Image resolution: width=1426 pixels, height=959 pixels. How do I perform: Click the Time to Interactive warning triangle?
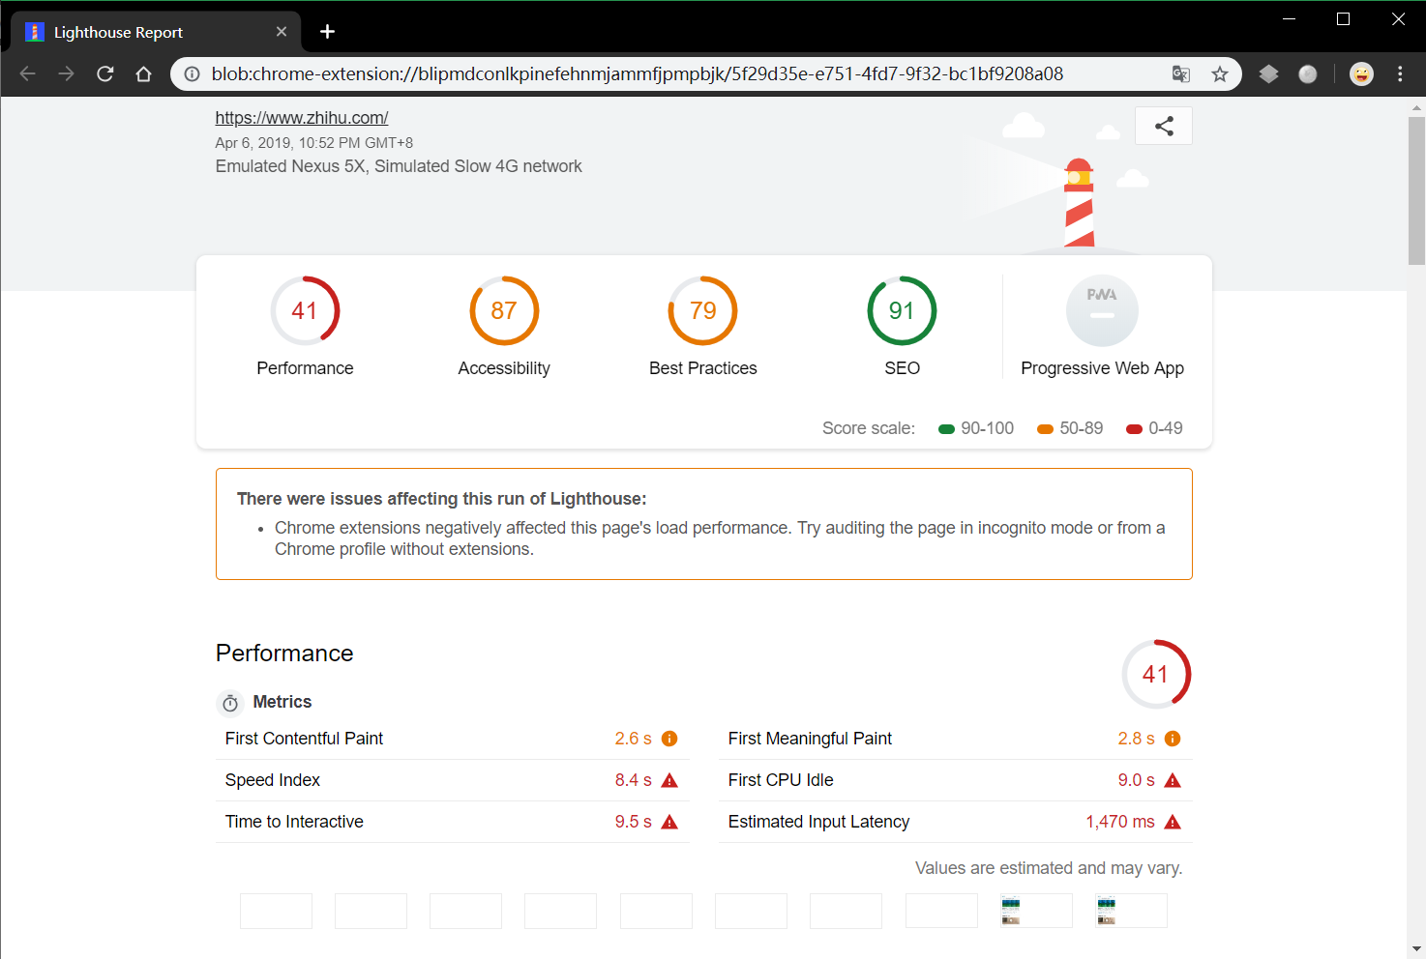click(669, 822)
